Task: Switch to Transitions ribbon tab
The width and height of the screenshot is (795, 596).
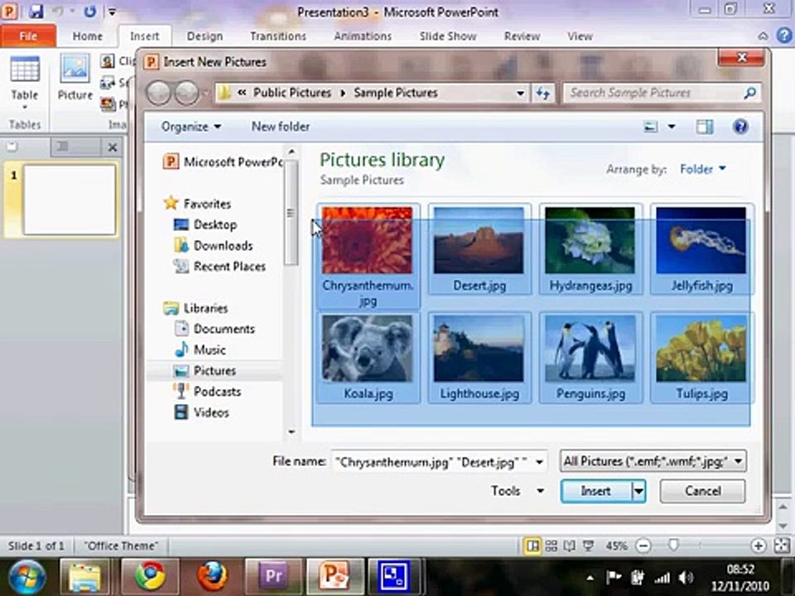Action: 278,36
